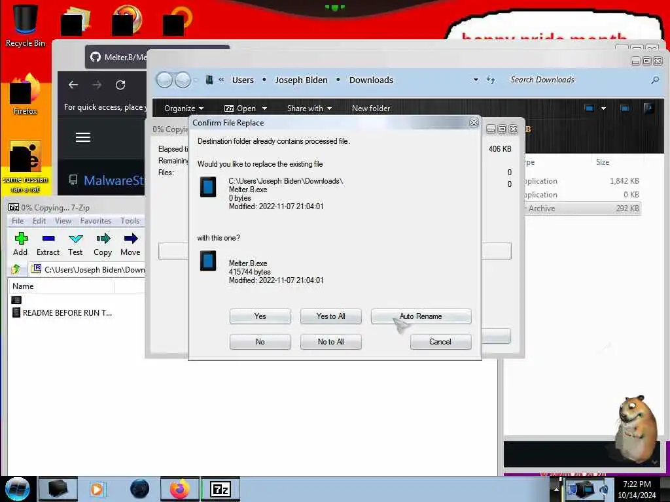Click Joseph Biden in Explorer breadcrumb

click(301, 80)
